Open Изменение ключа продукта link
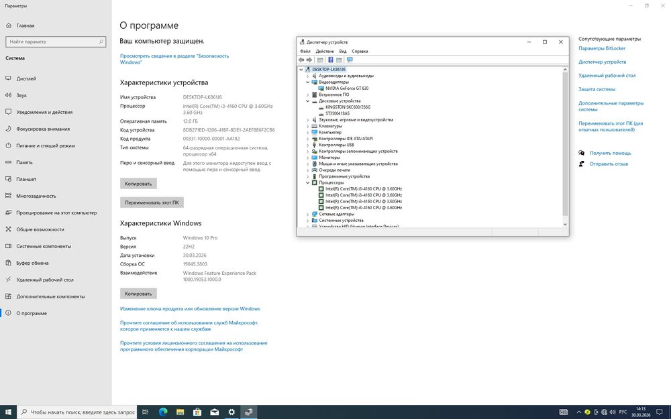 [x=190, y=308]
